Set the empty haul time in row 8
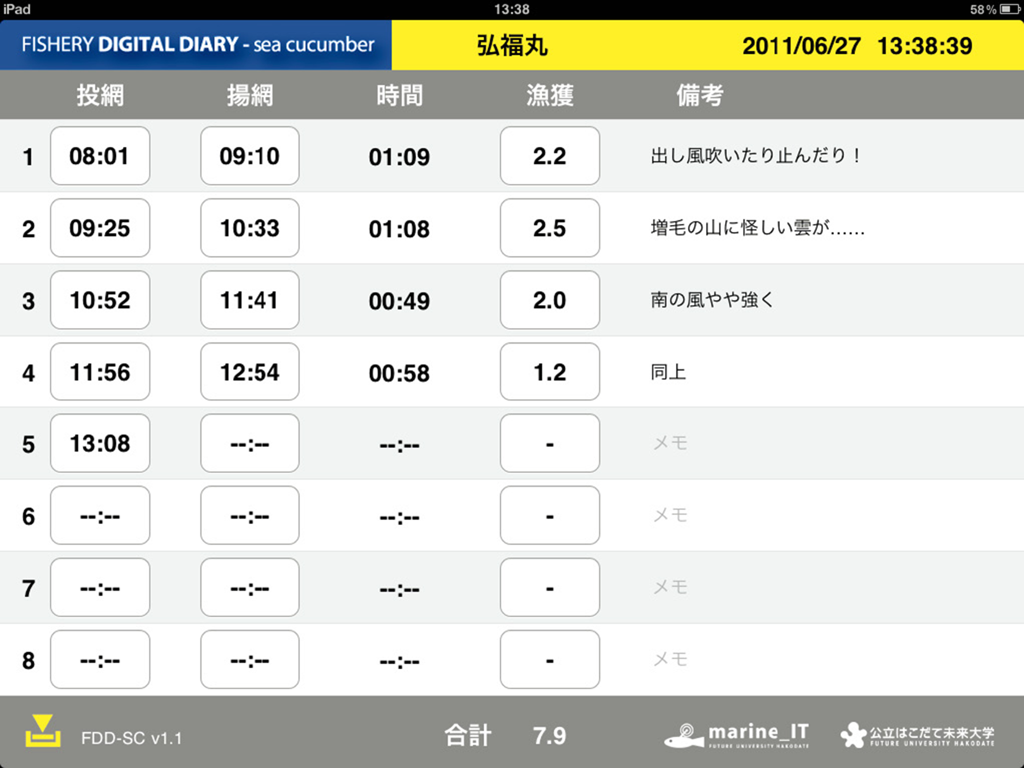Image resolution: width=1024 pixels, height=768 pixels. (250, 660)
